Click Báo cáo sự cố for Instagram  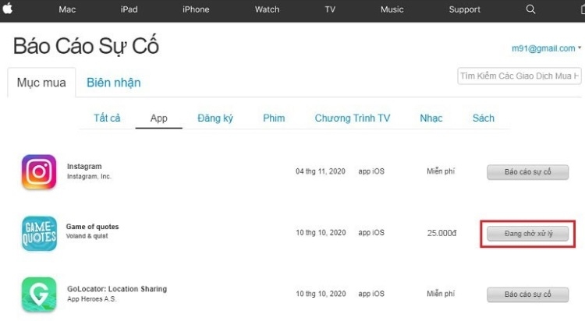(527, 172)
